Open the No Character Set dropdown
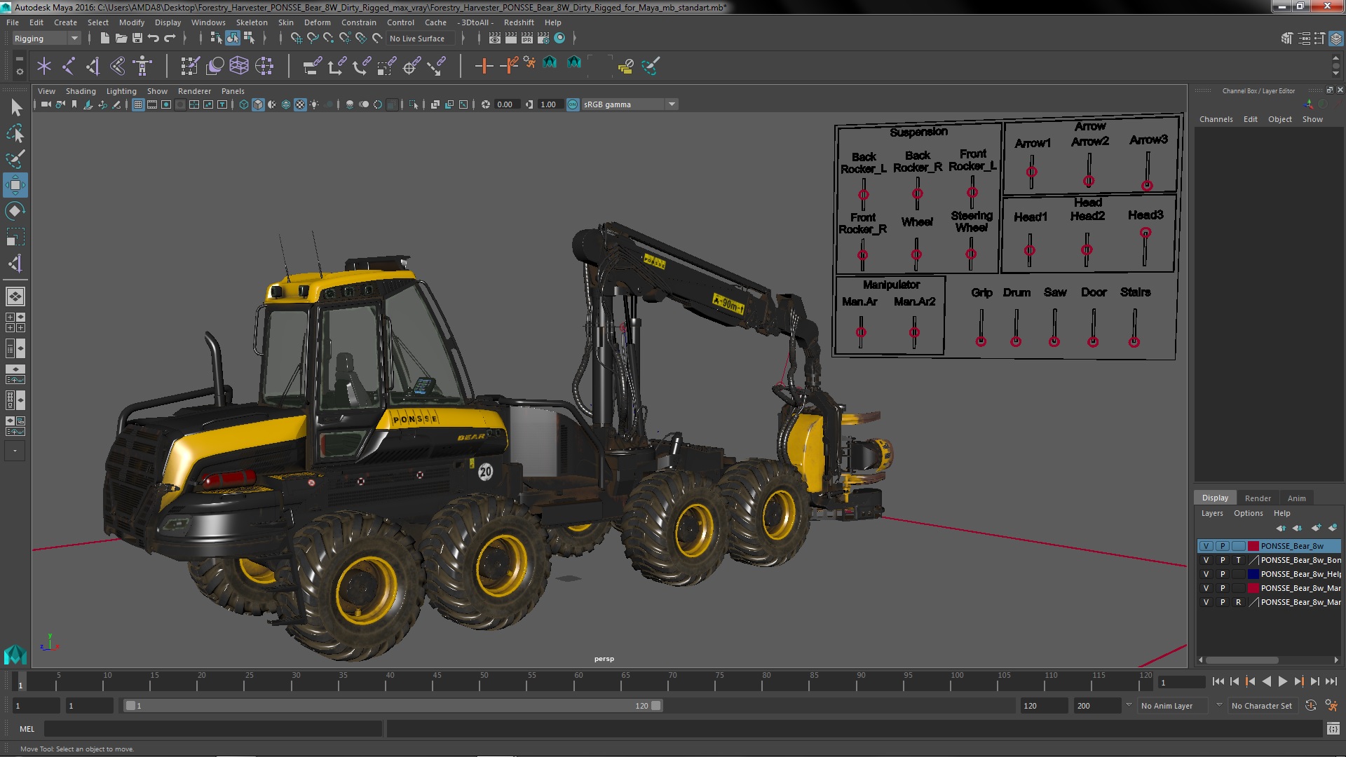Screen dimensions: 1346x757 point(1263,706)
